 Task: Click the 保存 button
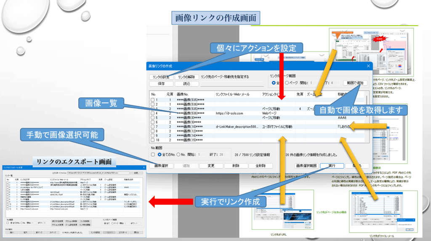[160, 84]
